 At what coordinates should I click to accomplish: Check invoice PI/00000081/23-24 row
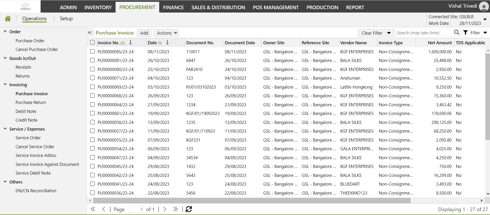coord(92,60)
